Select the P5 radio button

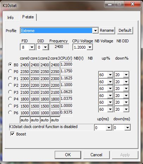[x=10, y=106]
